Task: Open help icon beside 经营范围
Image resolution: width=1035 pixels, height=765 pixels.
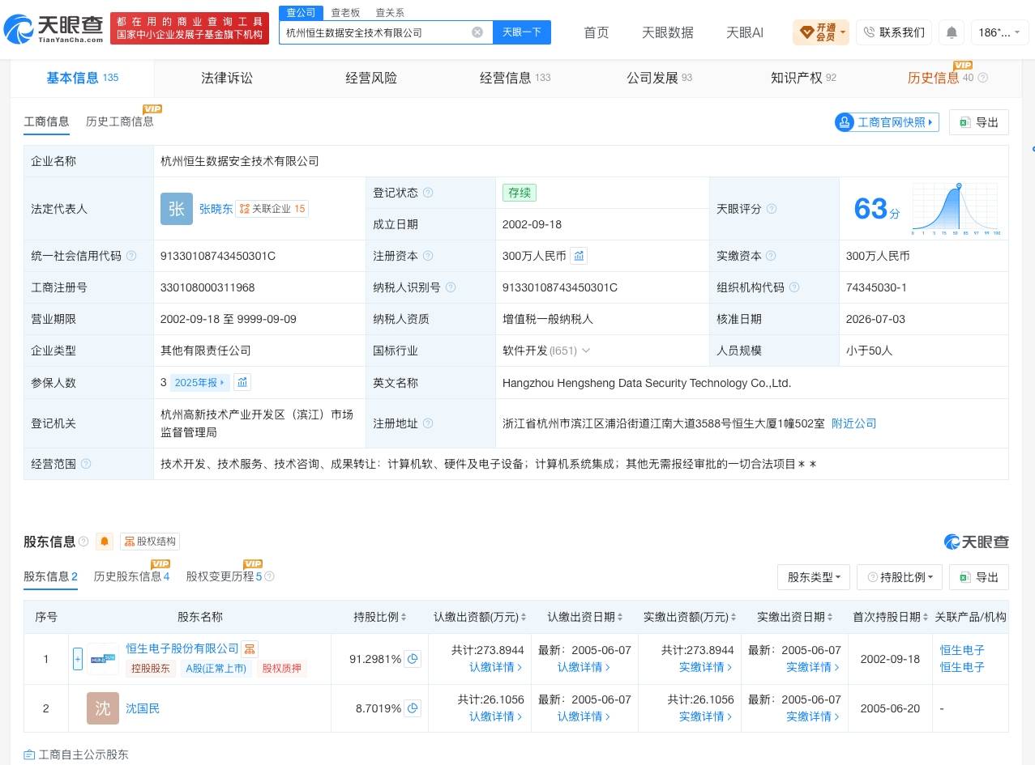Action: pos(86,464)
